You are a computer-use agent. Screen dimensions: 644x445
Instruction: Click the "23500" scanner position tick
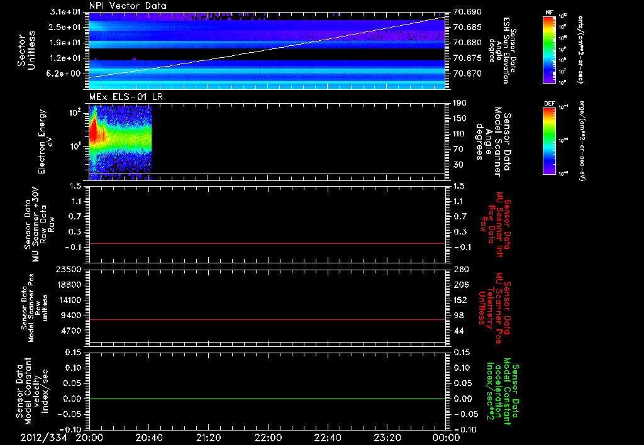[69, 269]
